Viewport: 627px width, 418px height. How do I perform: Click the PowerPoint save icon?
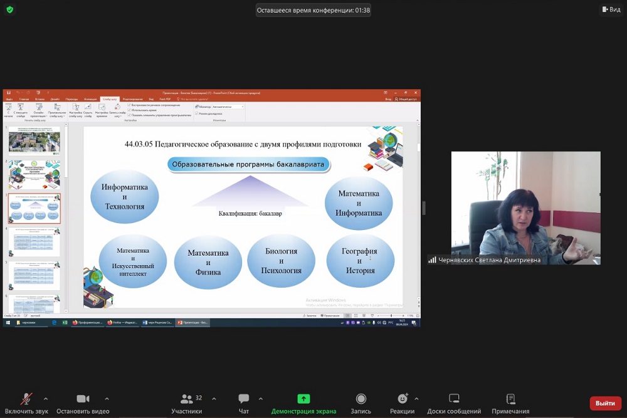pyautogui.click(x=8, y=93)
